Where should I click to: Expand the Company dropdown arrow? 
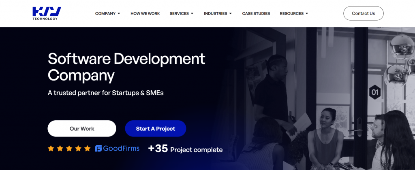point(119,13)
